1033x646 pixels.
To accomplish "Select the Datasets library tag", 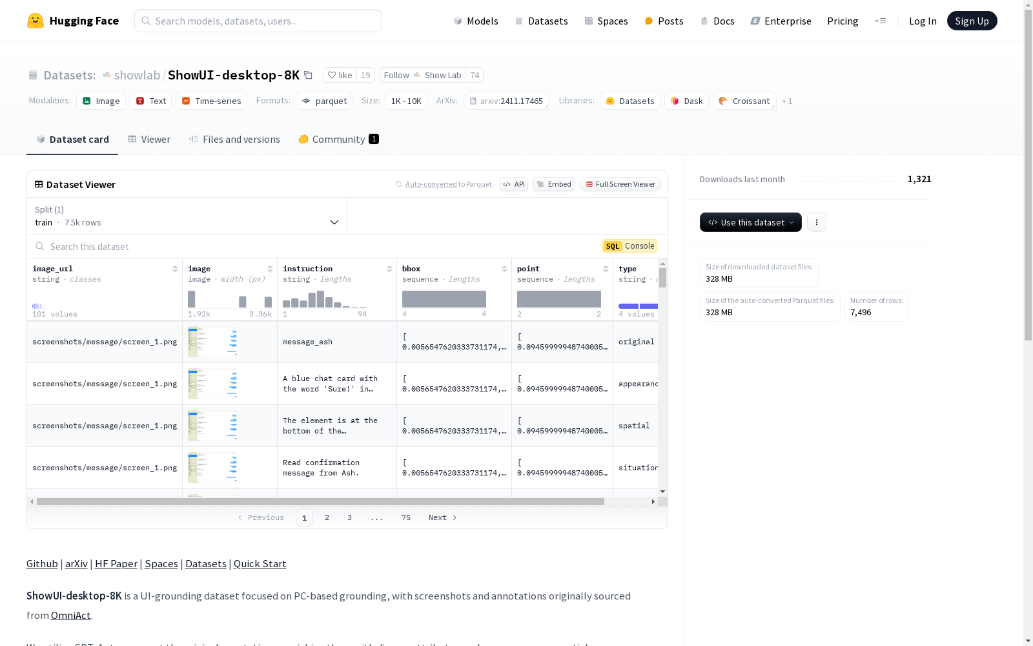I will tap(630, 101).
